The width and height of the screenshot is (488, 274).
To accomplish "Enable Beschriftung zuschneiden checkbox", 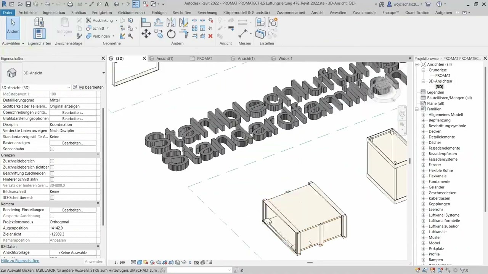I will click(52, 173).
